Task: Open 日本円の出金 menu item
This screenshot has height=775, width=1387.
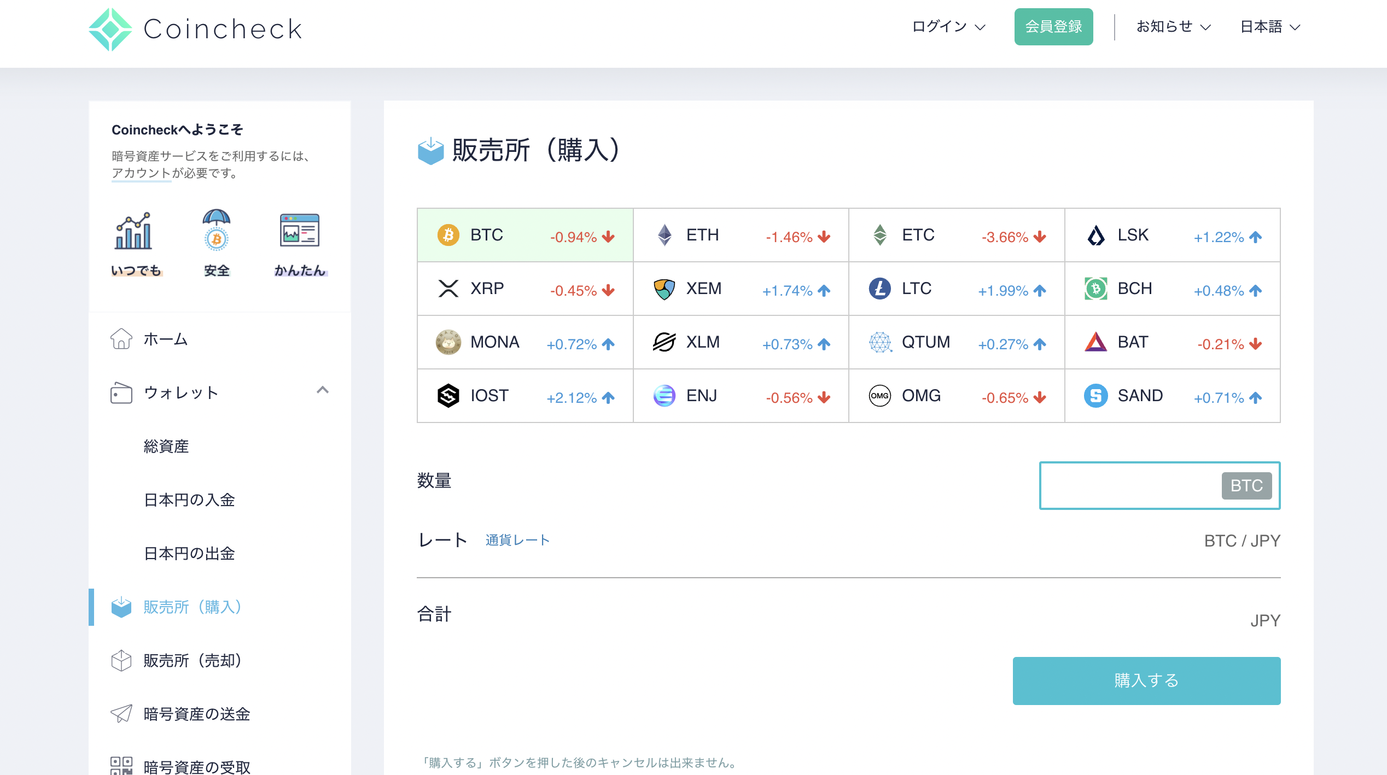Action: [x=189, y=554]
